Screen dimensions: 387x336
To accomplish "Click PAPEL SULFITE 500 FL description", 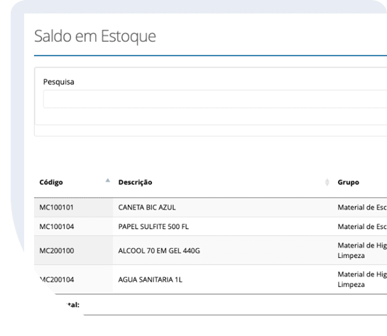I will click(x=153, y=227).
